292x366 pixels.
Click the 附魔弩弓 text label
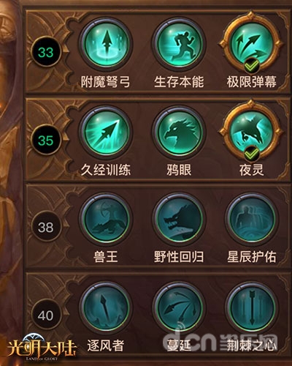click(106, 82)
